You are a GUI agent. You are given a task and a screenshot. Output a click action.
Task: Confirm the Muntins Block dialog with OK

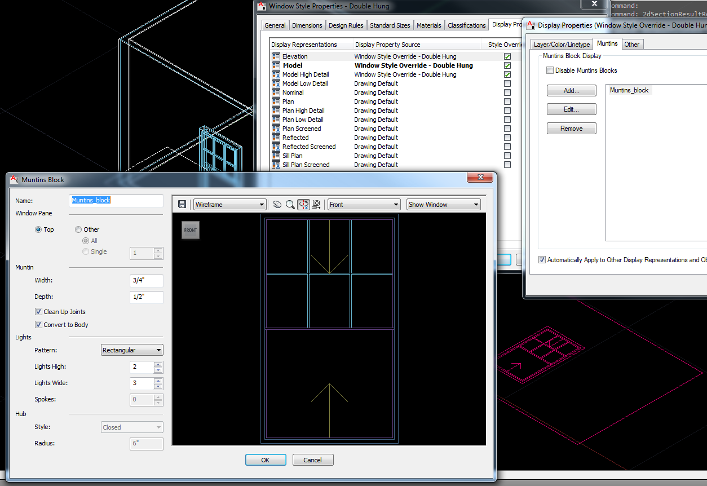tap(265, 460)
